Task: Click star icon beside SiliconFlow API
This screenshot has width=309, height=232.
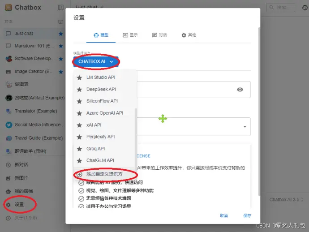Action: [x=79, y=101]
